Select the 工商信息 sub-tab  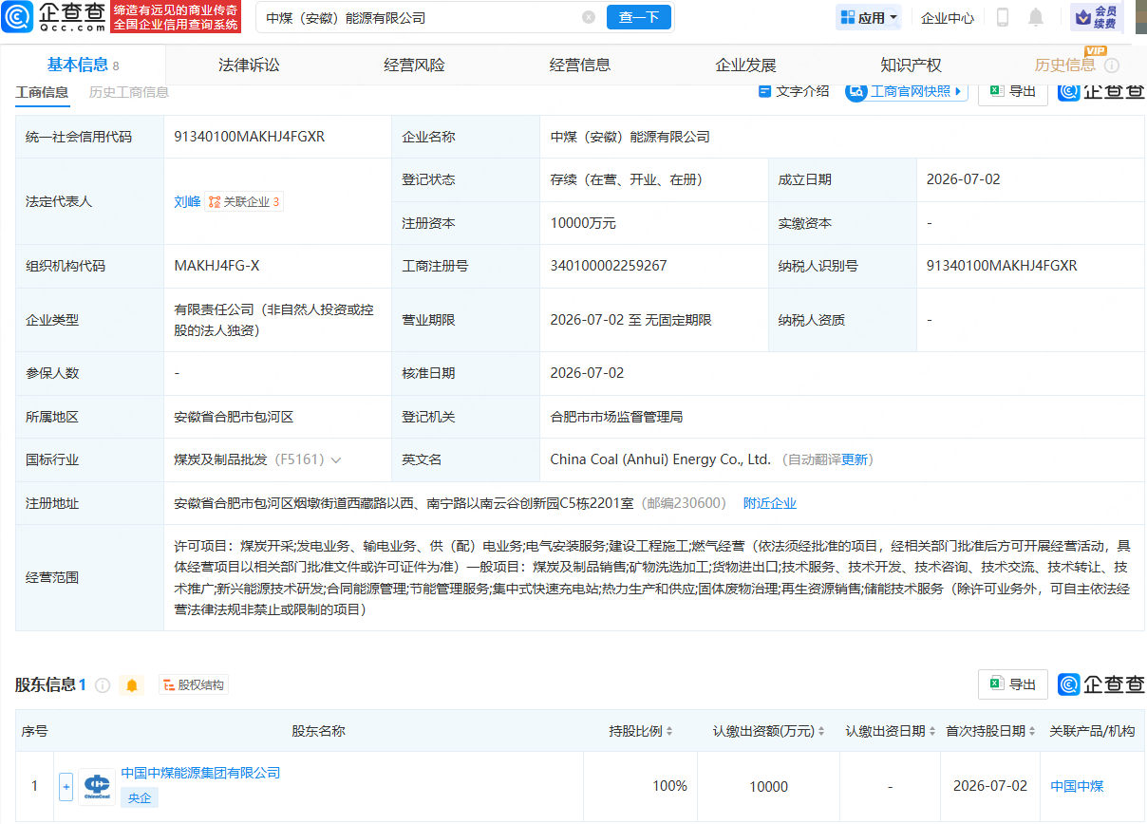click(x=42, y=92)
